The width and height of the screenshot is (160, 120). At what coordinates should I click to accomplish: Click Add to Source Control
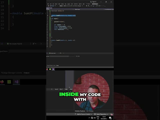point(83,114)
